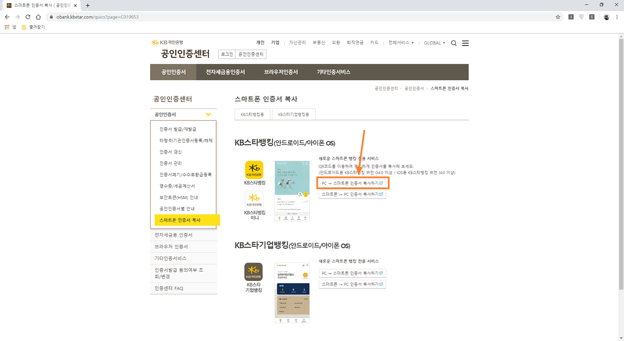Image resolution: width=624 pixels, height=341 pixels.
Task: Click the KB스타뱅킹 app icon
Action: 254,170
